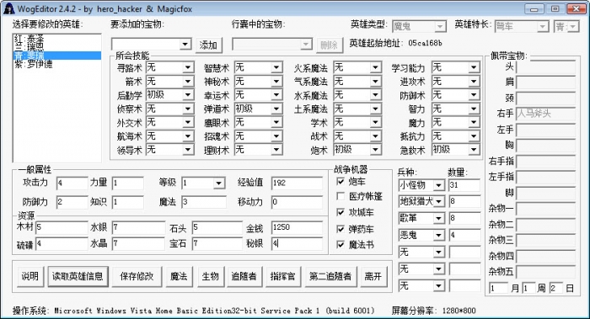This screenshot has height=319, width=590.
Task: Click the 知识 input field
Action: point(127,202)
